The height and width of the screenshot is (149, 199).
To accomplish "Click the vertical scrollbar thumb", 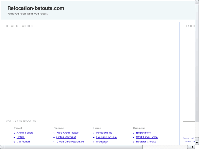I will 197,63.
